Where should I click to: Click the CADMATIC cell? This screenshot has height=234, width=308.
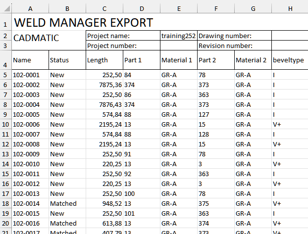[36, 38]
